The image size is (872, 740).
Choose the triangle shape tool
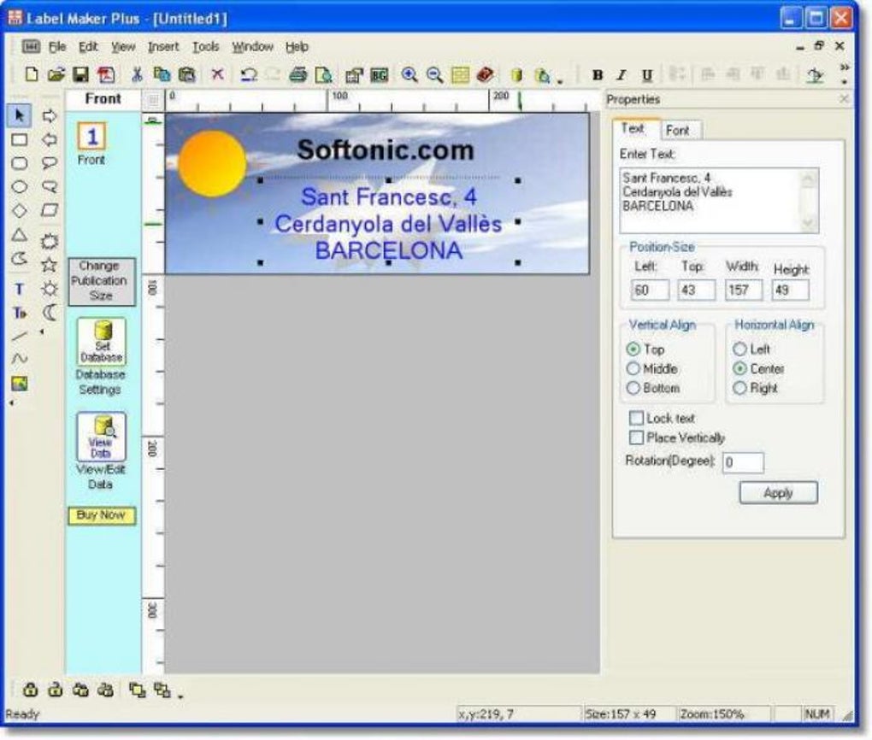point(20,235)
